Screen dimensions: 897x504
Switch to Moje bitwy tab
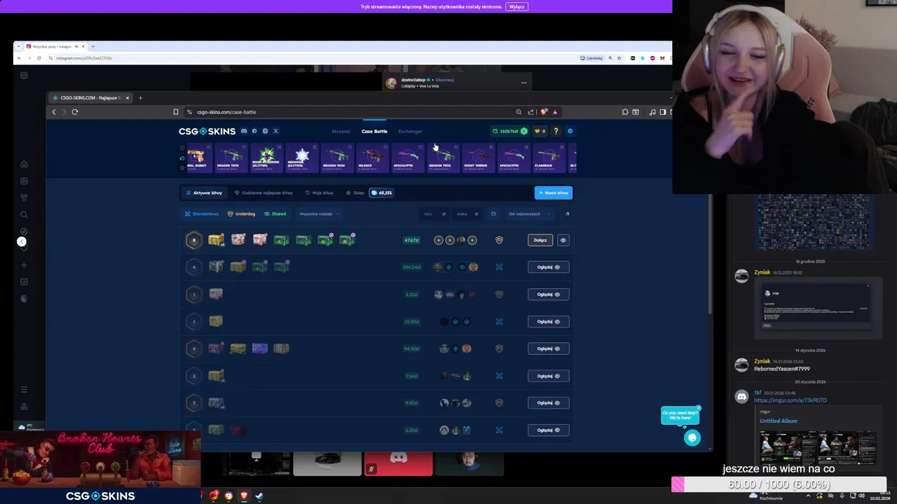click(320, 192)
